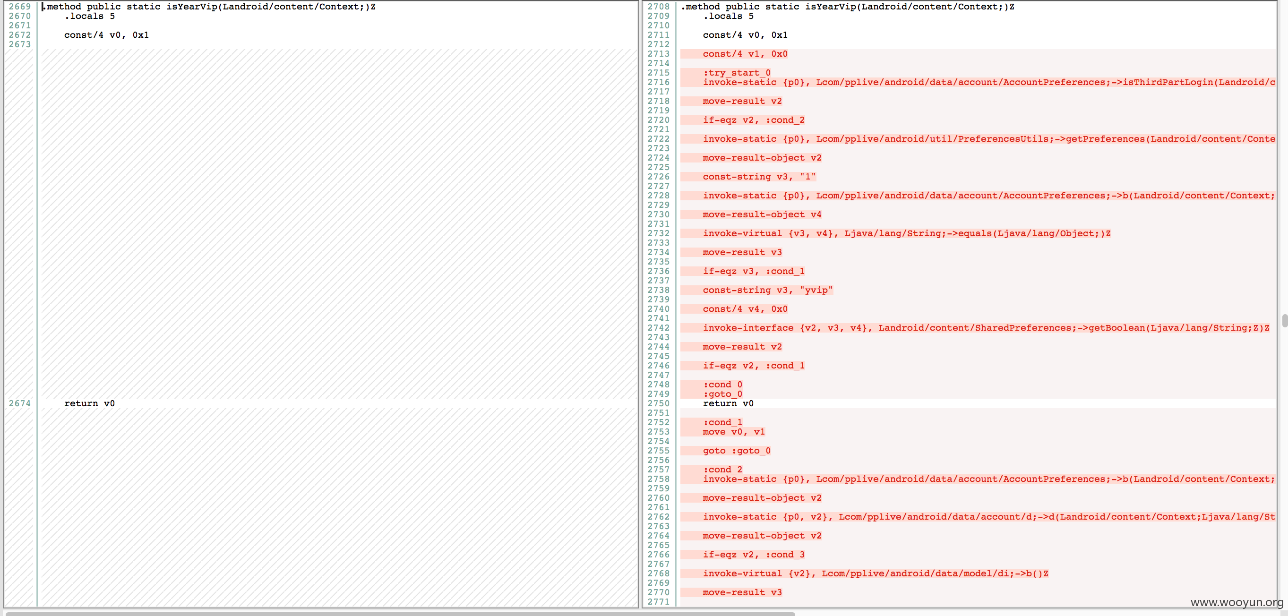
Task: Click 'if-eqz v2, :cond_2' line
Action: coord(754,120)
